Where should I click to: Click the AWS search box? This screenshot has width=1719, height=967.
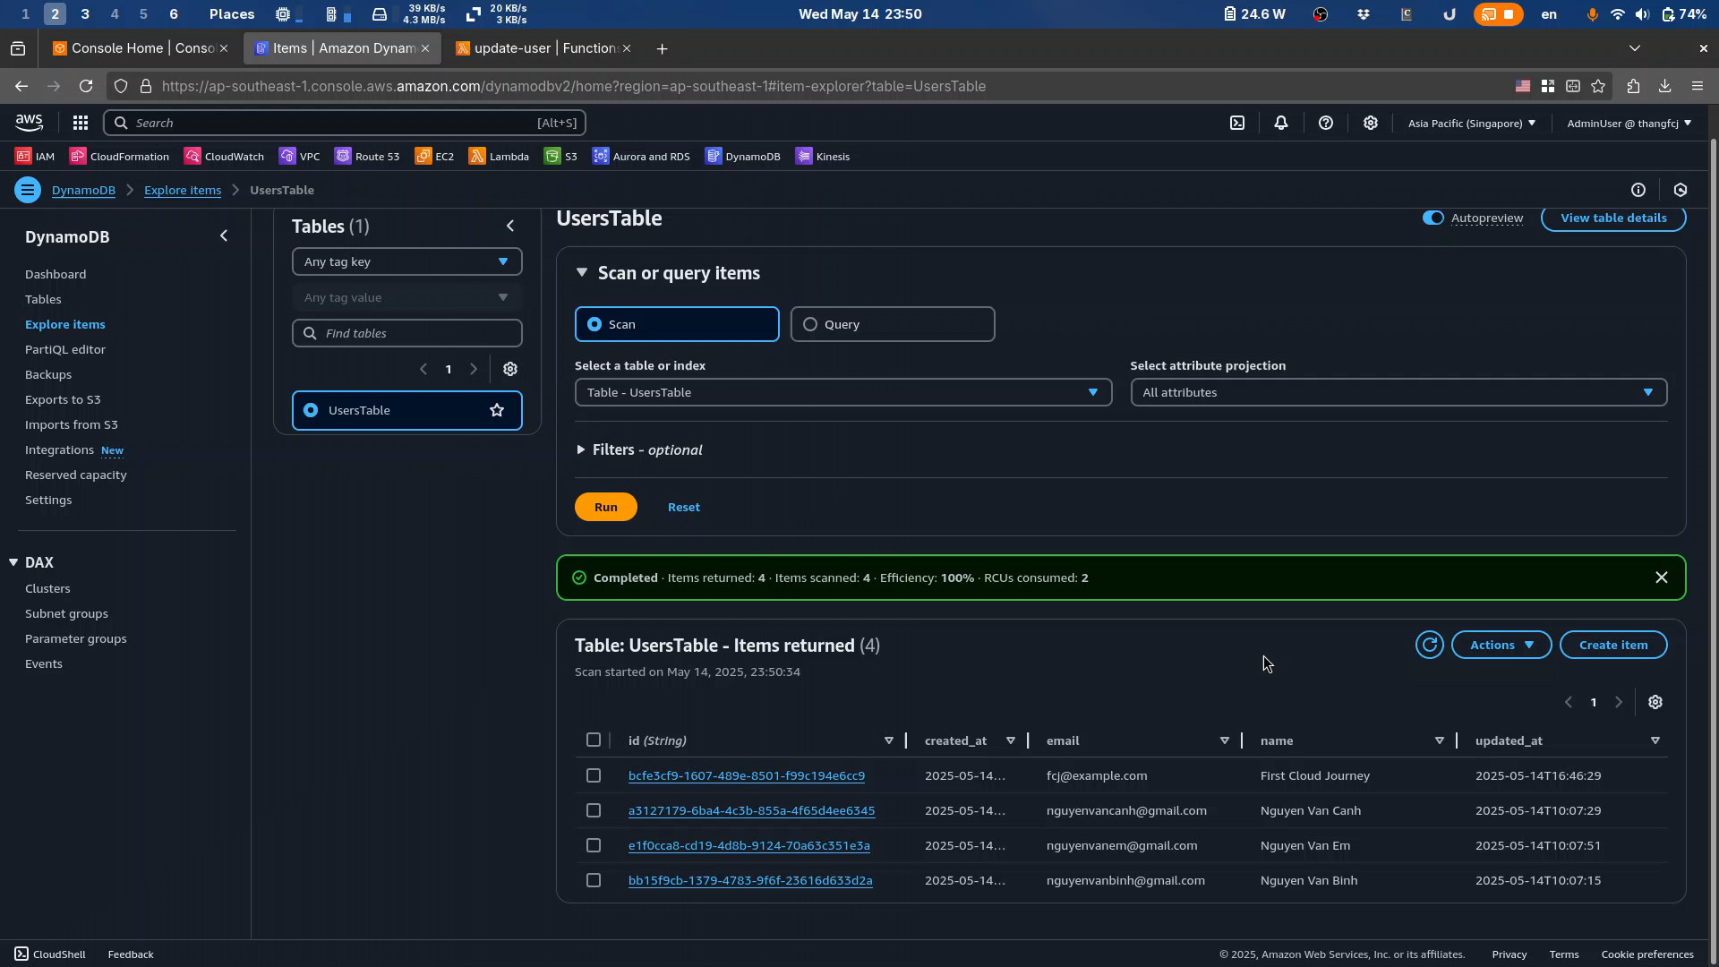coord(345,123)
